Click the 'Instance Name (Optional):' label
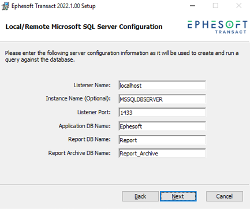Image resolution: width=250 pixels, height=209 pixels. pyautogui.click(x=79, y=99)
